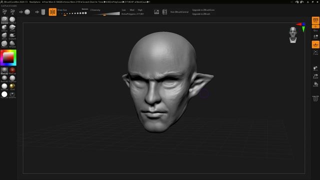320x180 pixels.
Task: Click the turntable export icon beside image export
Action: [x=164, y=12]
